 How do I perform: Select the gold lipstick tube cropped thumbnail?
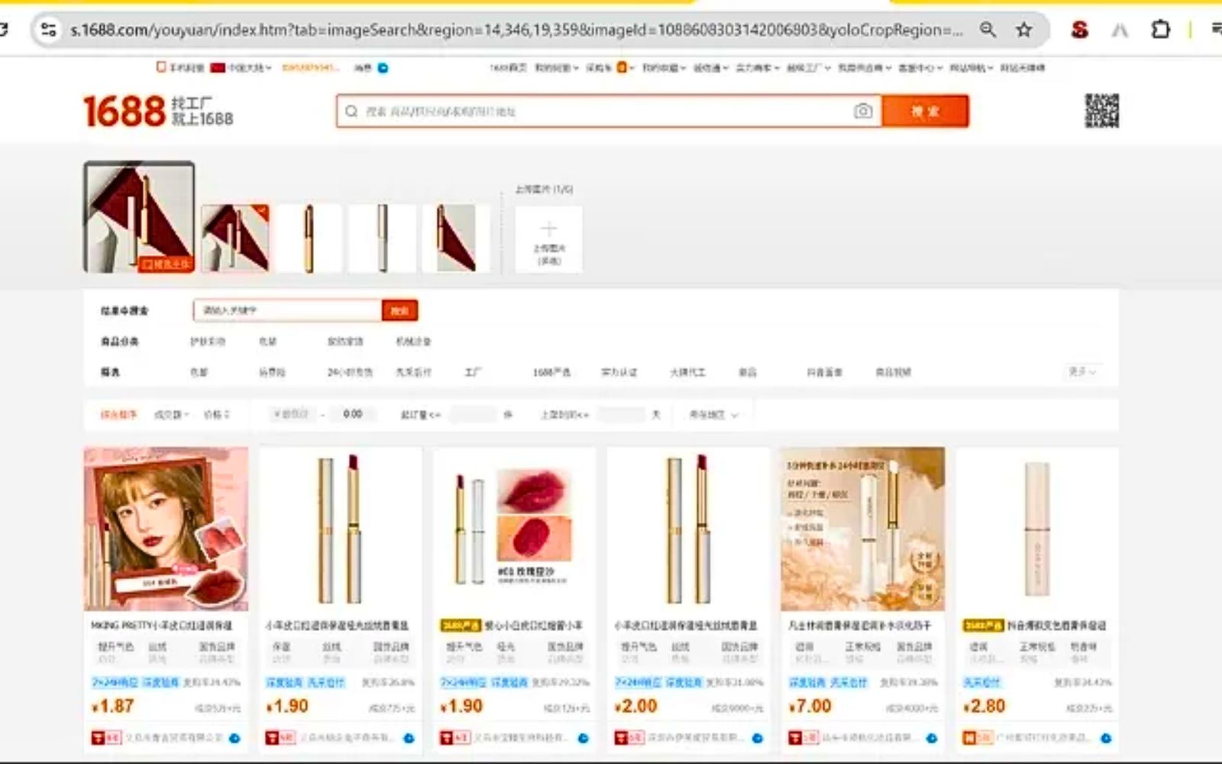point(309,238)
